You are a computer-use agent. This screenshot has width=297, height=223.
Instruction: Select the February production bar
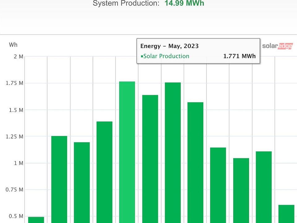pos(59,179)
